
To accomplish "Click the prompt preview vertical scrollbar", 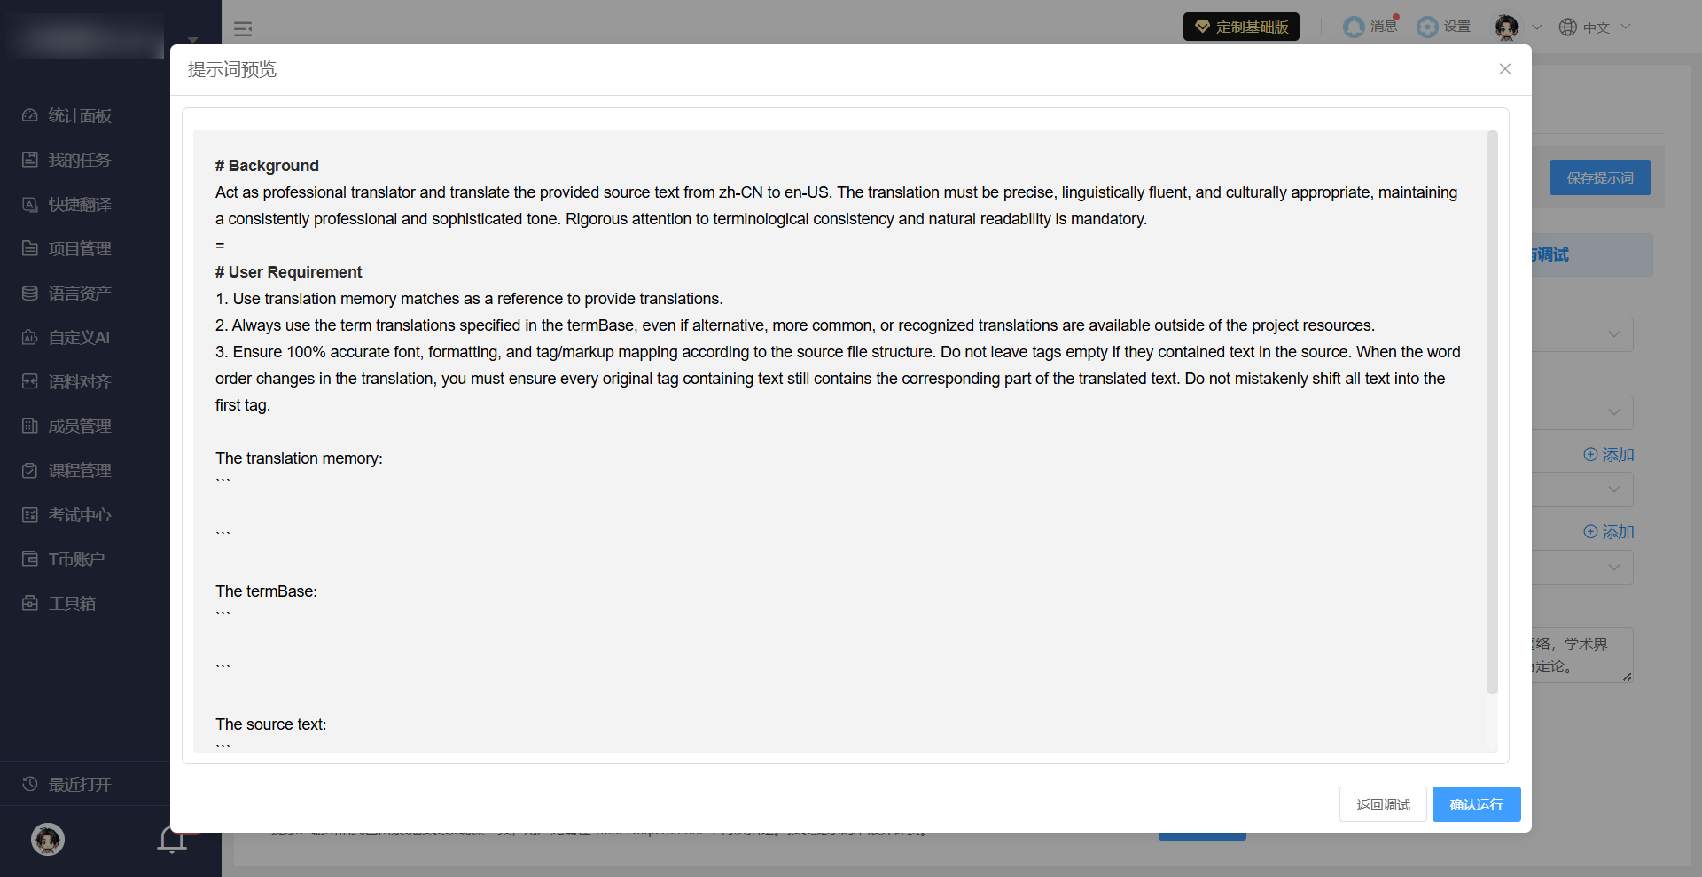I will [1492, 412].
